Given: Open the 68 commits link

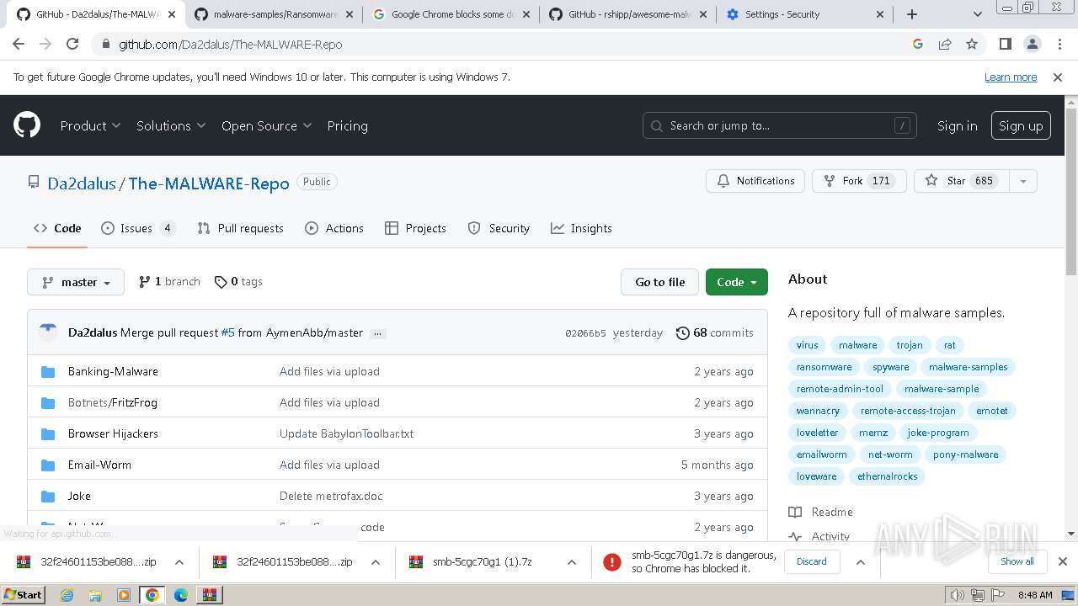Looking at the screenshot, I should [x=715, y=332].
